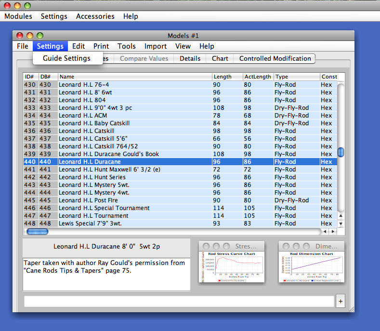
Task: Select row Leonard H.L 76-4
Action: pyautogui.click(x=180, y=85)
